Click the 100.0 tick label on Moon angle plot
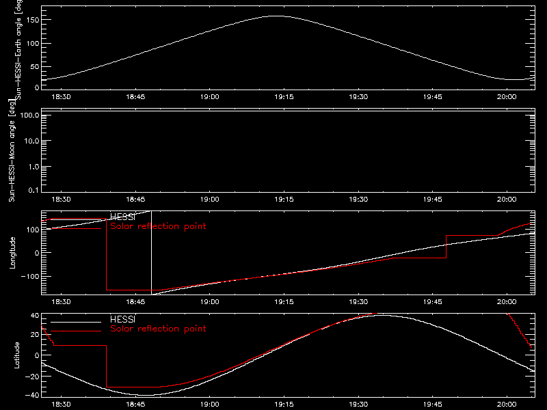Image resolution: width=547 pixels, height=410 pixels. 29,115
